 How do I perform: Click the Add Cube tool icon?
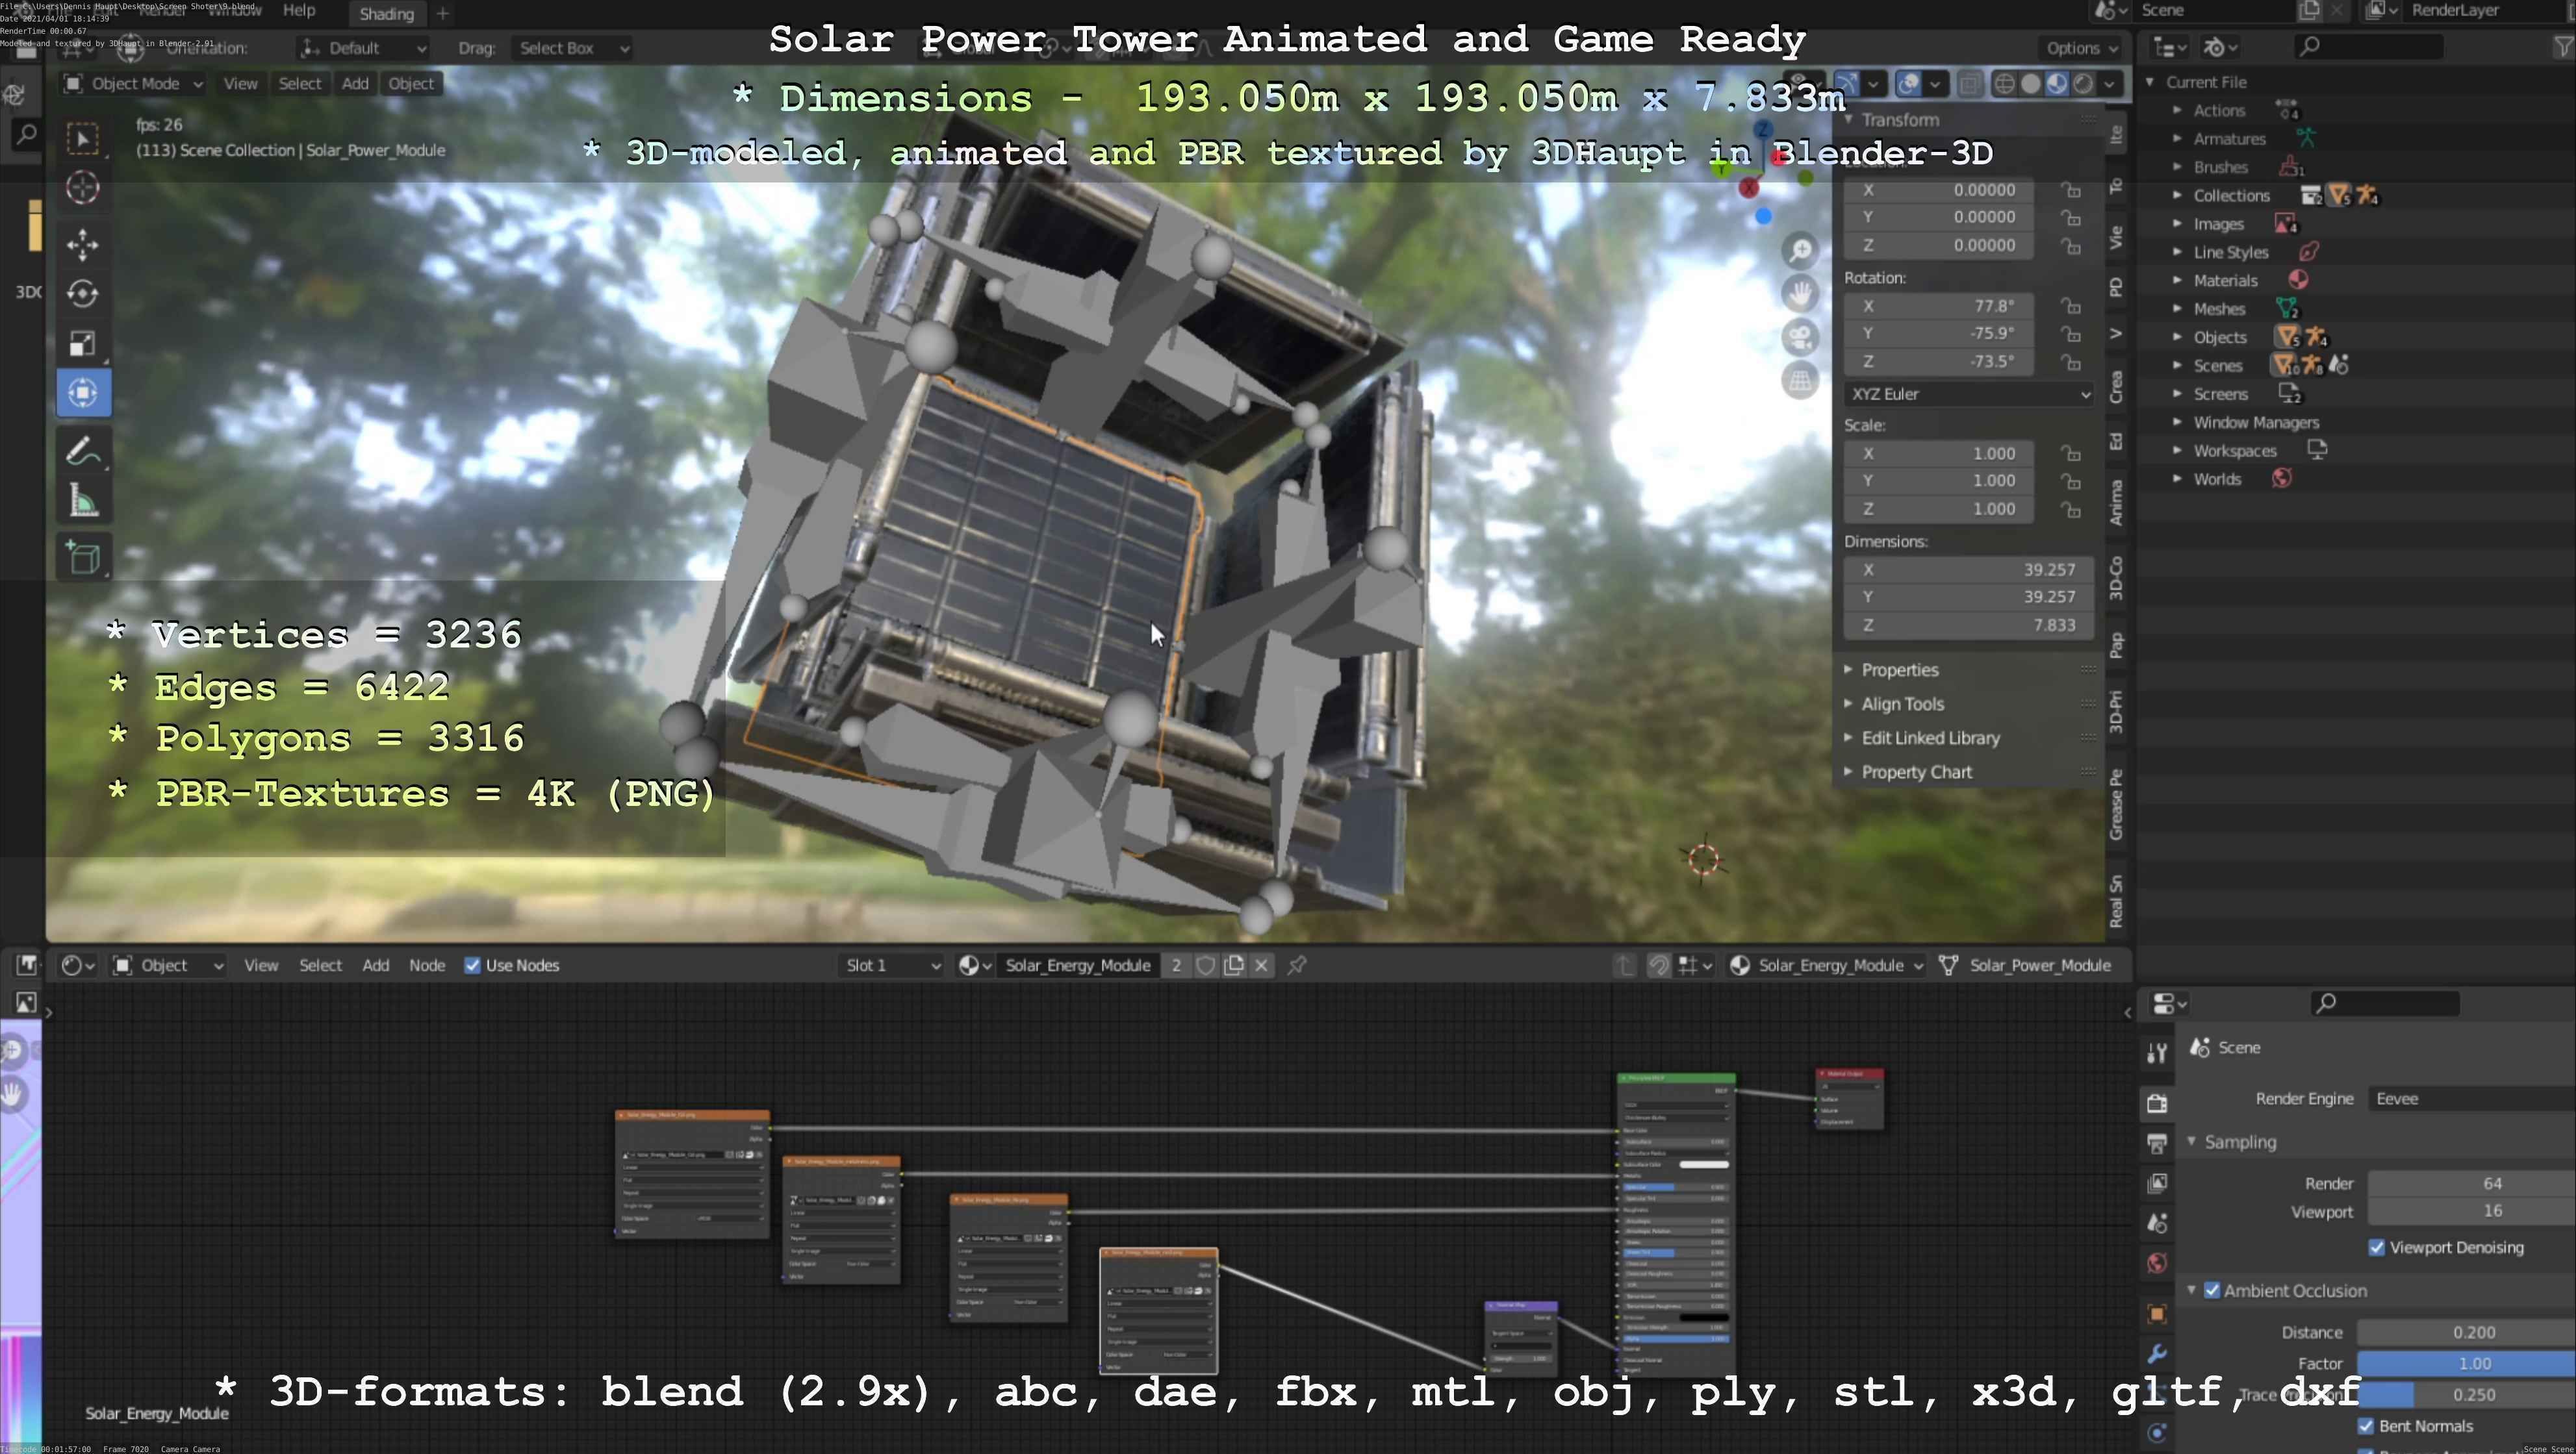(x=83, y=557)
